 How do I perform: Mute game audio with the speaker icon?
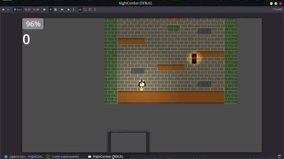[62, 9]
